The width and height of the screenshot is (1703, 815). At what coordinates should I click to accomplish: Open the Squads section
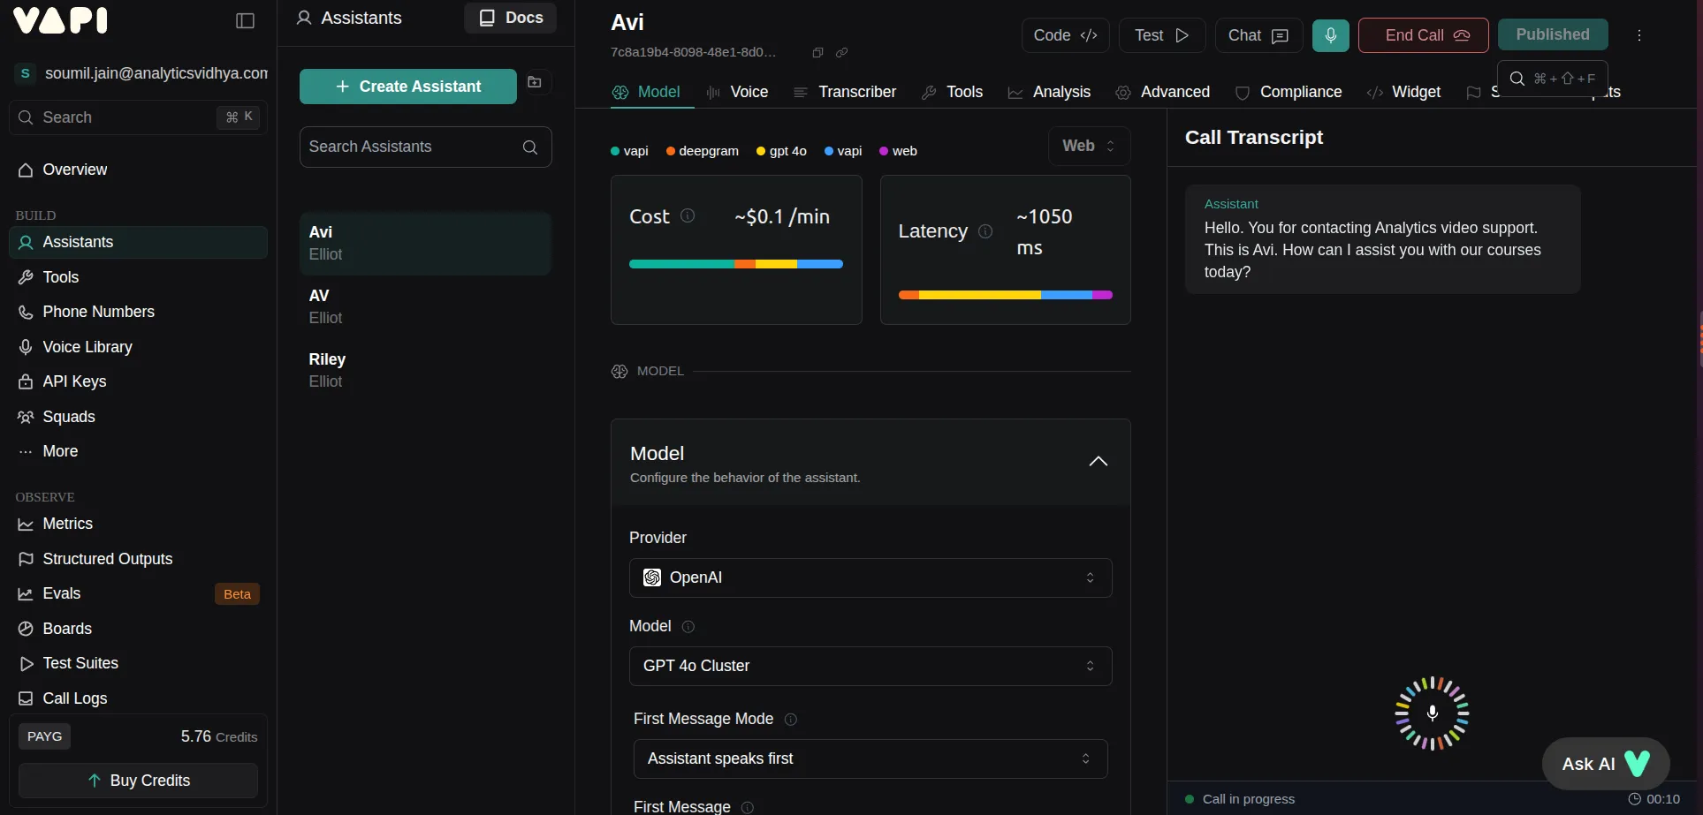68,416
